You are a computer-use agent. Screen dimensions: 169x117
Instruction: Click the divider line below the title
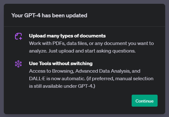pyautogui.click(x=84, y=26)
